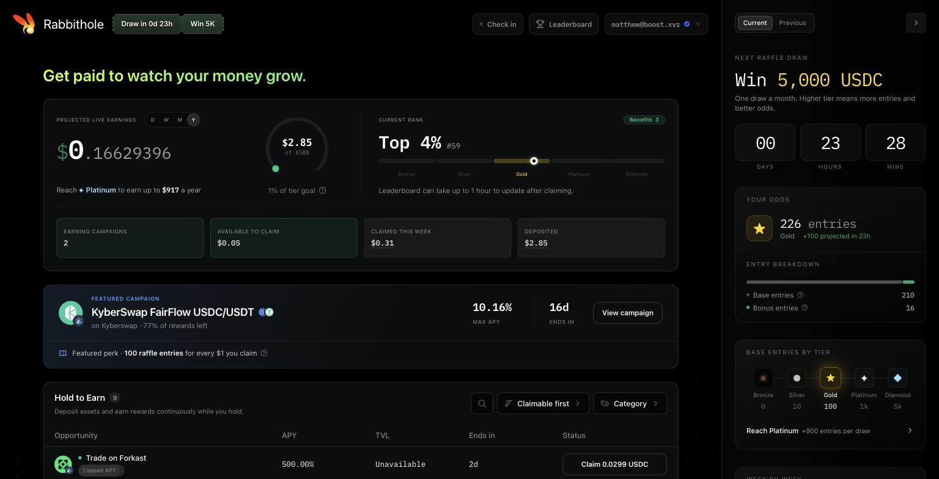Open the Claimed This Week card

pyautogui.click(x=437, y=238)
